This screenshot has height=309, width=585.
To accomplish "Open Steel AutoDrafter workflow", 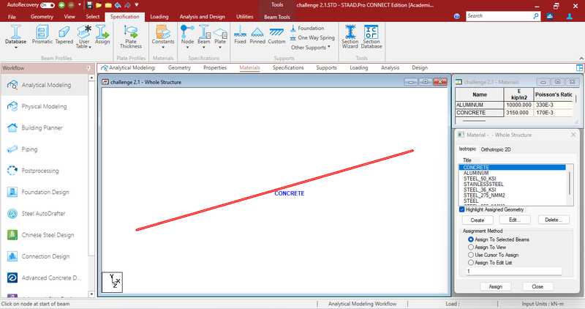I will [x=45, y=213].
